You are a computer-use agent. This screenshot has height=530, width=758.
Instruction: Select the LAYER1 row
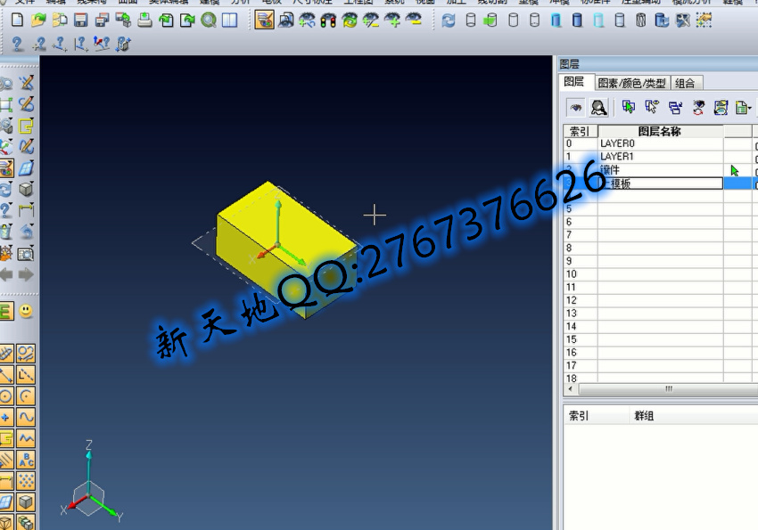click(x=660, y=157)
